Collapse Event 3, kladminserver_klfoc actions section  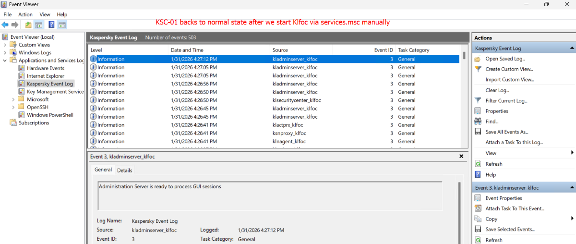pos(572,187)
